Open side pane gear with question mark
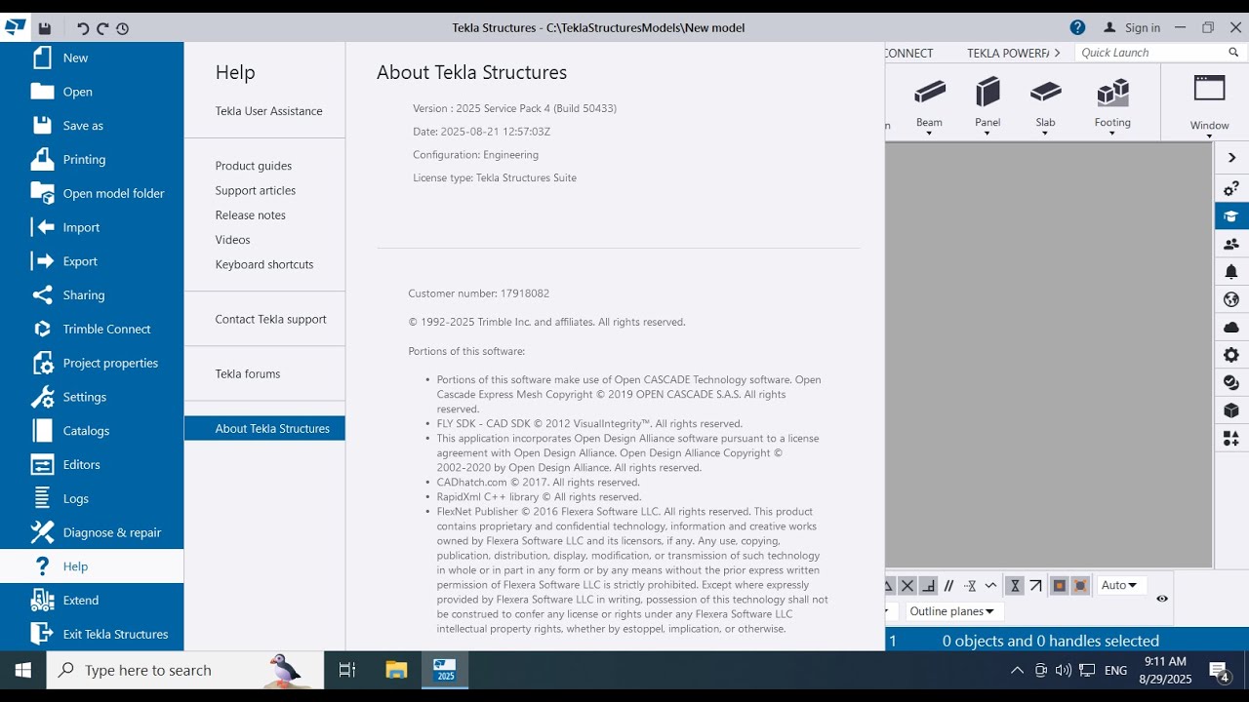1249x702 pixels. (1231, 188)
